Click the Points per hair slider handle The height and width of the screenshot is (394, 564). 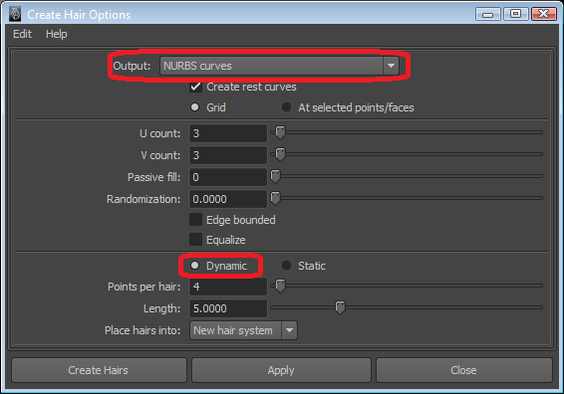click(280, 286)
